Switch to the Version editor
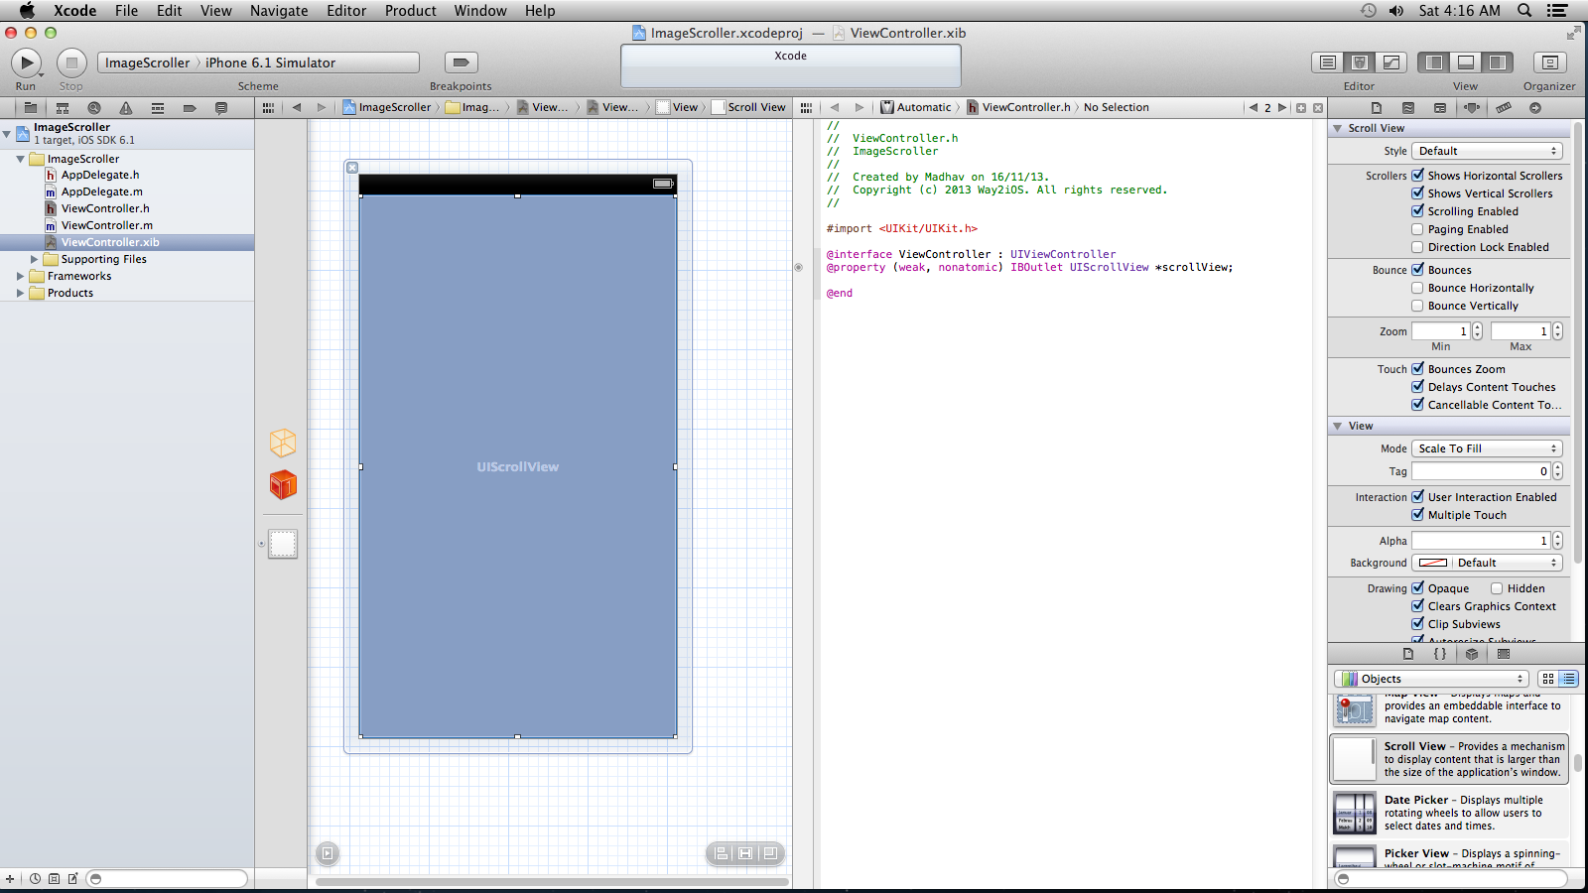 point(1391,63)
